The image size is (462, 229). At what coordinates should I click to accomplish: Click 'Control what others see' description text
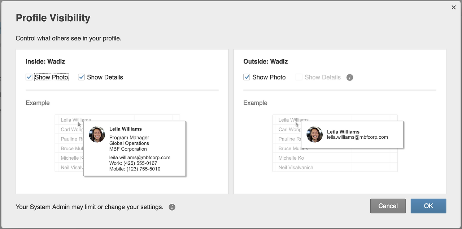69,38
